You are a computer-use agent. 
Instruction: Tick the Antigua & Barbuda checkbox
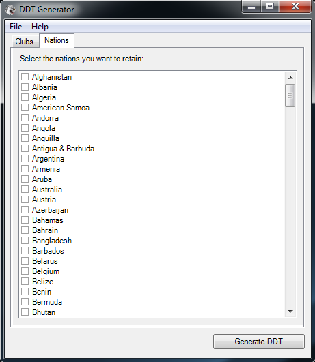pos(25,148)
